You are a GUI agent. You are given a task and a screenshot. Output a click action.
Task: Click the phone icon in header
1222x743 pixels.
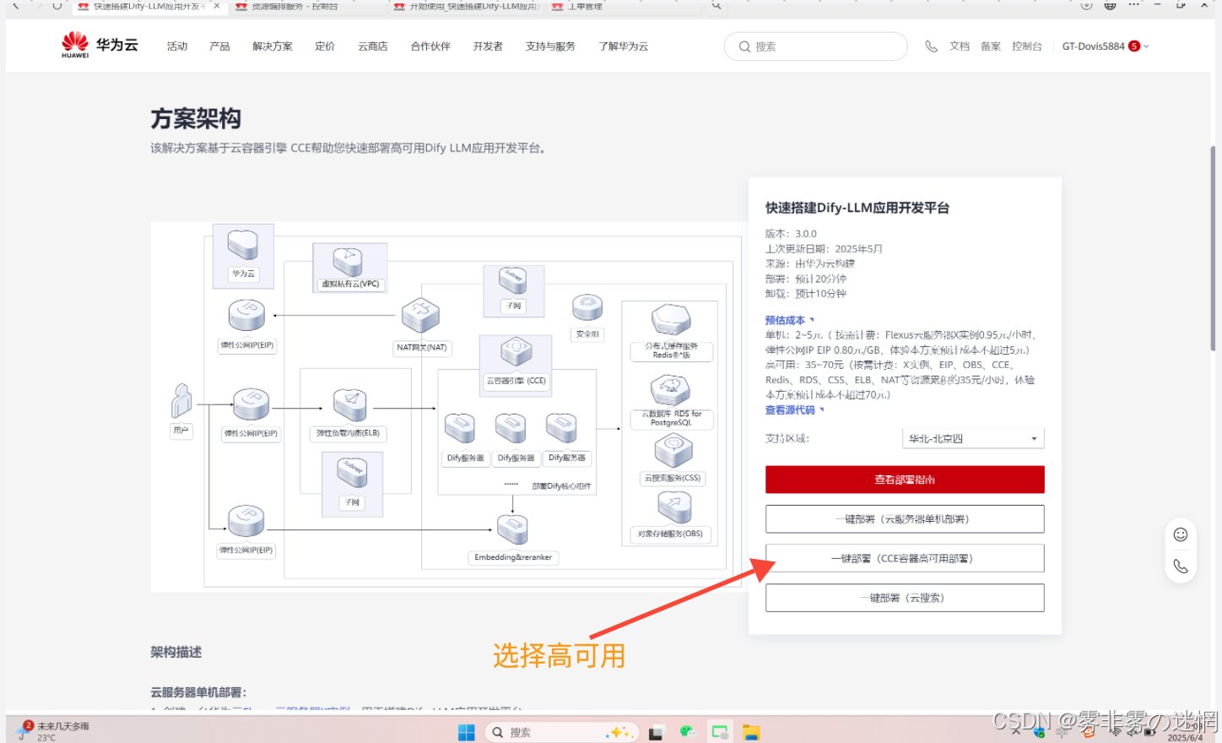(x=931, y=46)
